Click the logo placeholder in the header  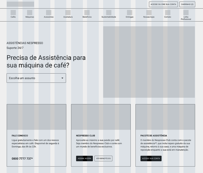coord(20,4)
